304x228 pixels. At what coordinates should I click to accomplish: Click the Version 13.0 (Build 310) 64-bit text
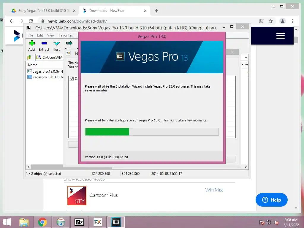coord(107,157)
